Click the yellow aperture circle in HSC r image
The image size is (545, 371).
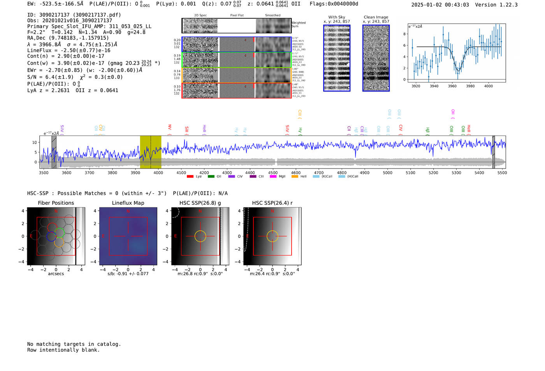[x=272, y=236]
